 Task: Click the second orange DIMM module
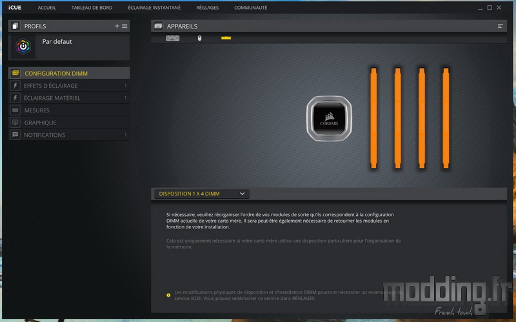pyautogui.click(x=397, y=119)
